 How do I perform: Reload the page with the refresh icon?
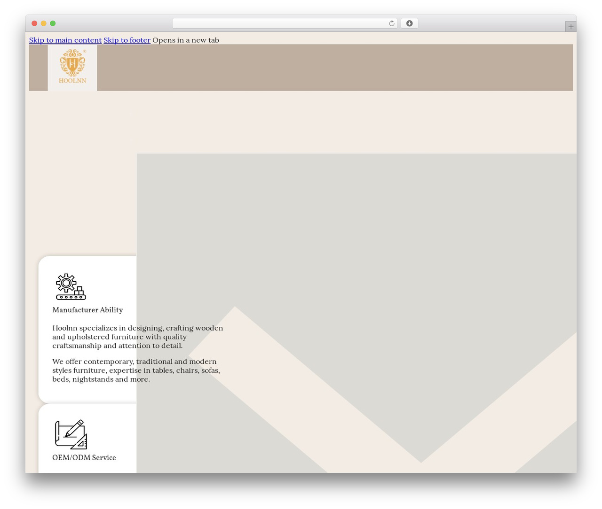coord(391,23)
